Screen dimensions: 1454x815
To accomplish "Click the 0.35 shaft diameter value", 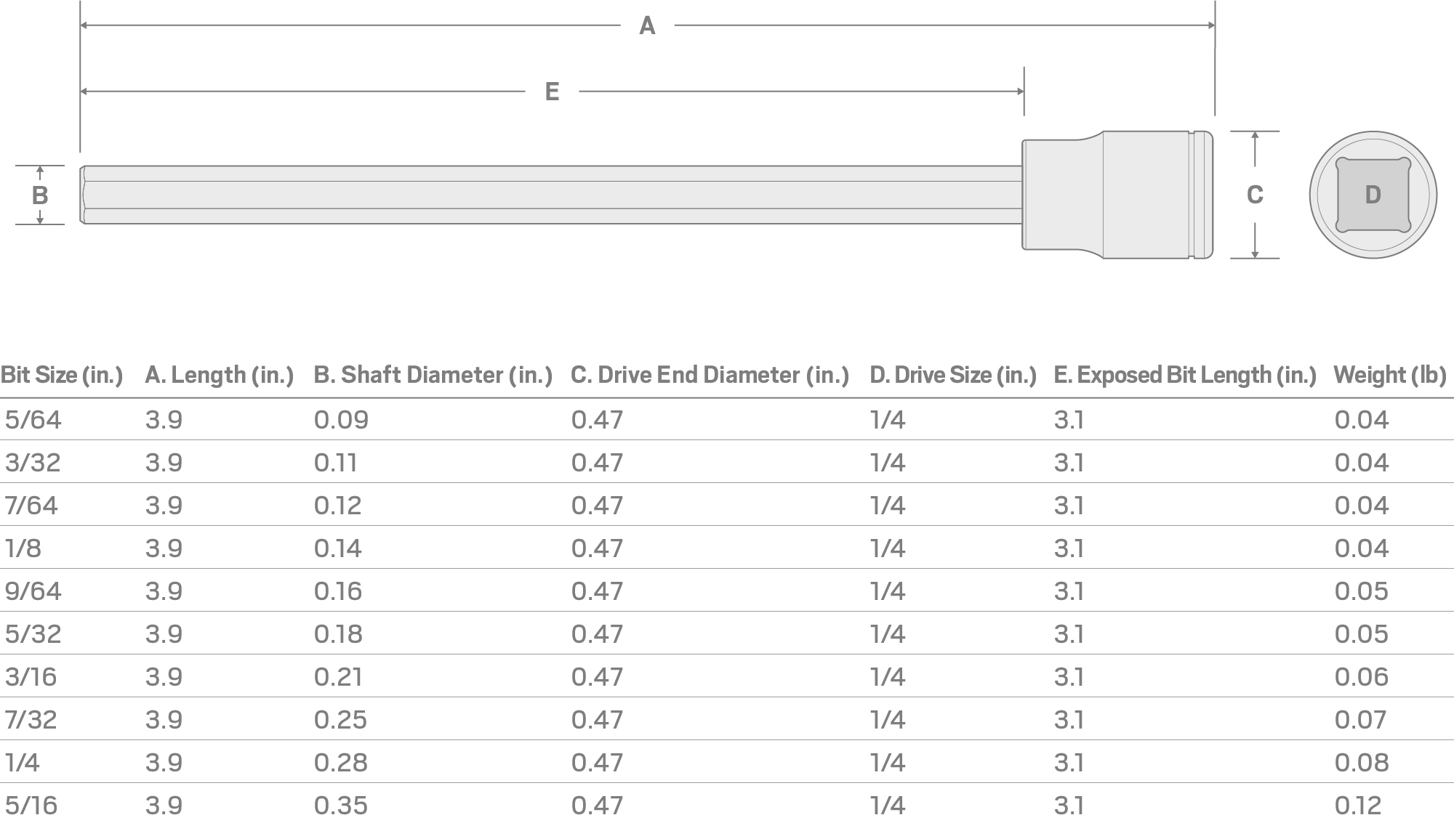I will tap(341, 805).
